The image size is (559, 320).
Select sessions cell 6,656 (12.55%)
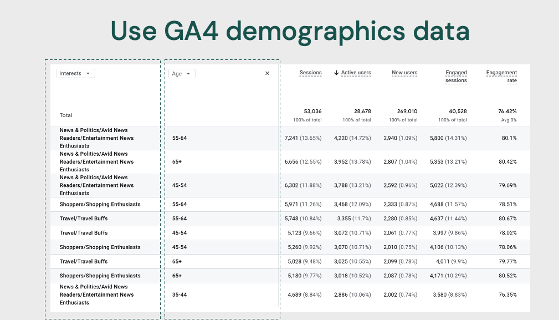303,161
